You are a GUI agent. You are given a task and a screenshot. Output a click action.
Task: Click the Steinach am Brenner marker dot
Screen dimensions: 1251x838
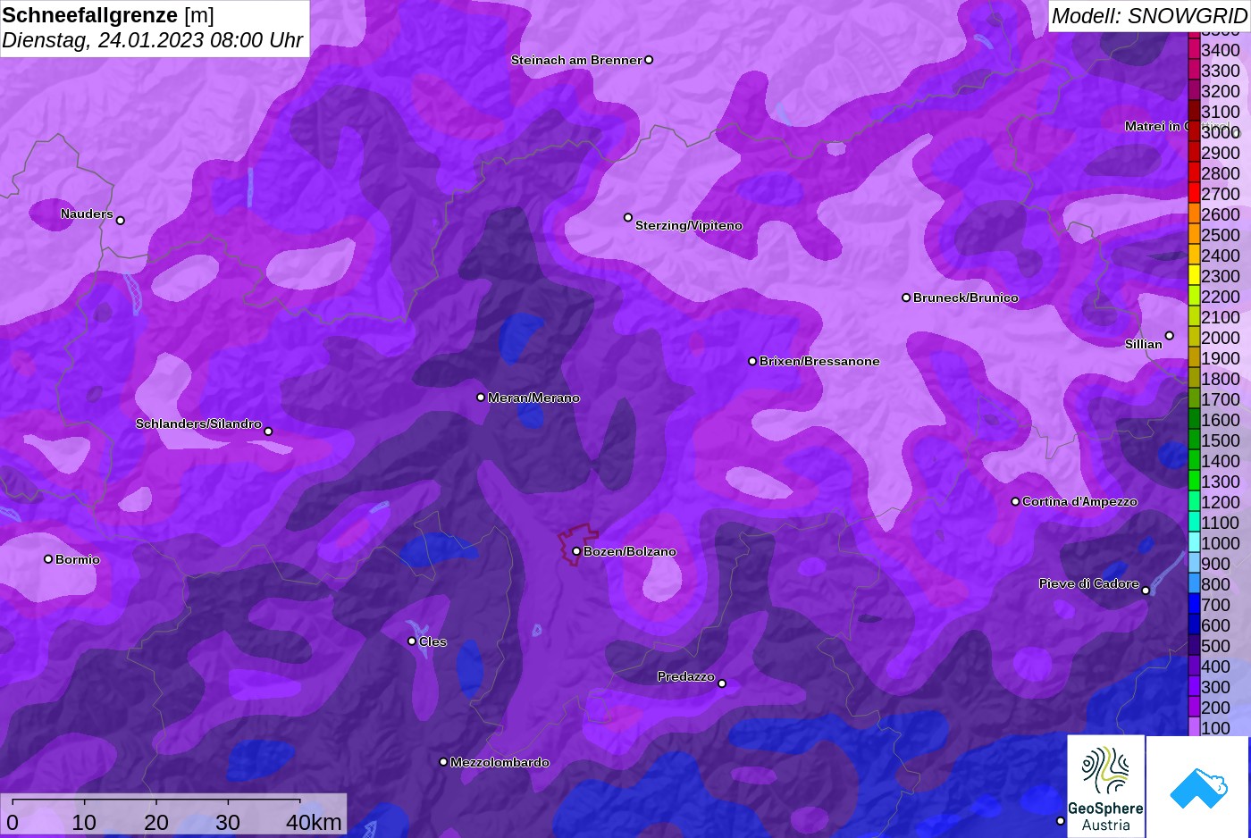(x=649, y=60)
